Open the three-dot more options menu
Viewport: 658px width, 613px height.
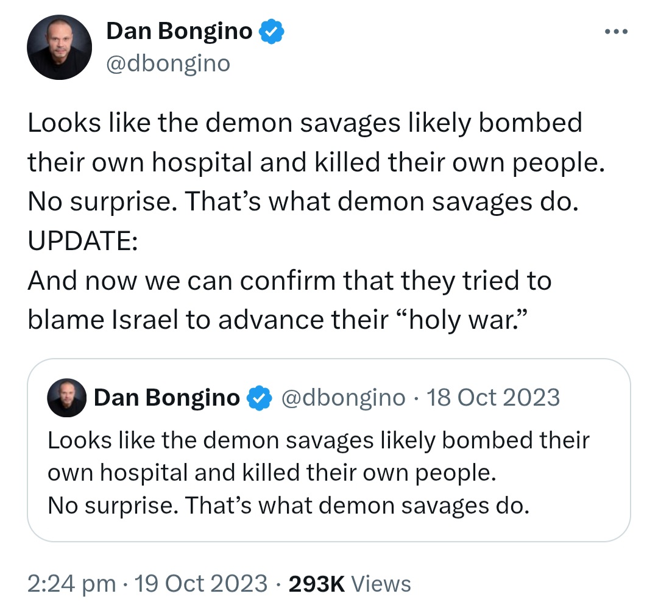[x=616, y=32]
